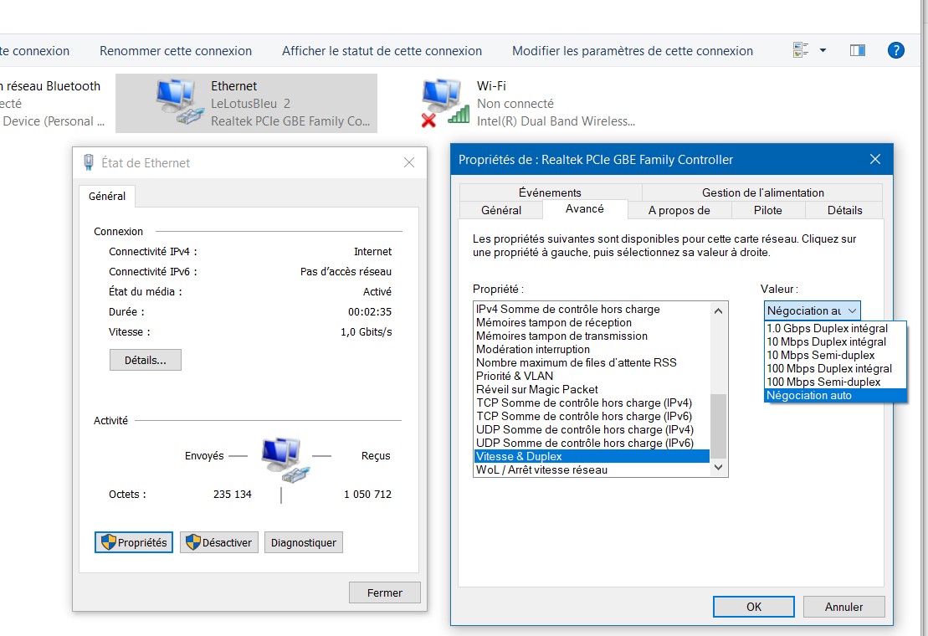Open the view options dropdown arrow
Screen dimensions: 928x636
pyautogui.click(x=823, y=50)
